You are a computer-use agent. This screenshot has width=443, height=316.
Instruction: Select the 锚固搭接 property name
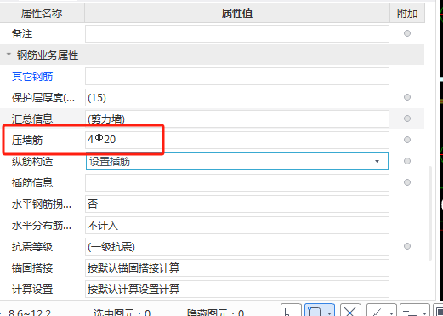(x=32, y=268)
